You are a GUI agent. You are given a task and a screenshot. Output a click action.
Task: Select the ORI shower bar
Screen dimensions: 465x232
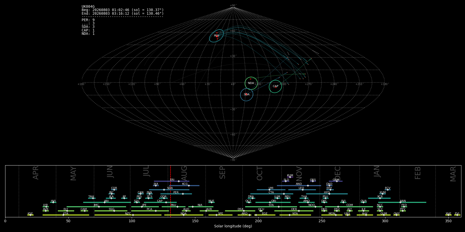[x=273, y=202]
